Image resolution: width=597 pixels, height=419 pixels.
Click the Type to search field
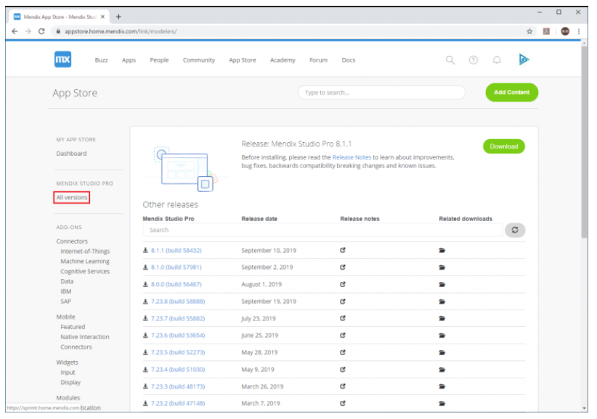pyautogui.click(x=381, y=92)
